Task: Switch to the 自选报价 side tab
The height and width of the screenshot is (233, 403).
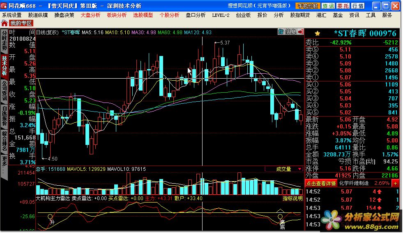Action: (x=5, y=116)
